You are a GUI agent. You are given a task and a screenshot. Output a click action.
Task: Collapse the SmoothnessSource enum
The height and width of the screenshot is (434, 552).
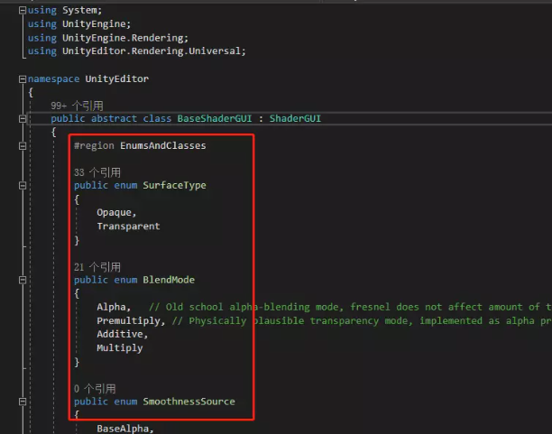[23, 402]
